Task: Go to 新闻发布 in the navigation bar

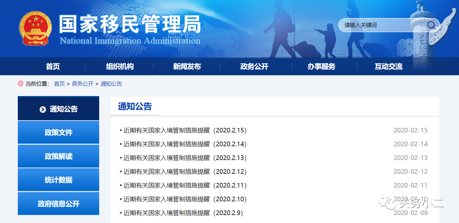Action: [187, 66]
